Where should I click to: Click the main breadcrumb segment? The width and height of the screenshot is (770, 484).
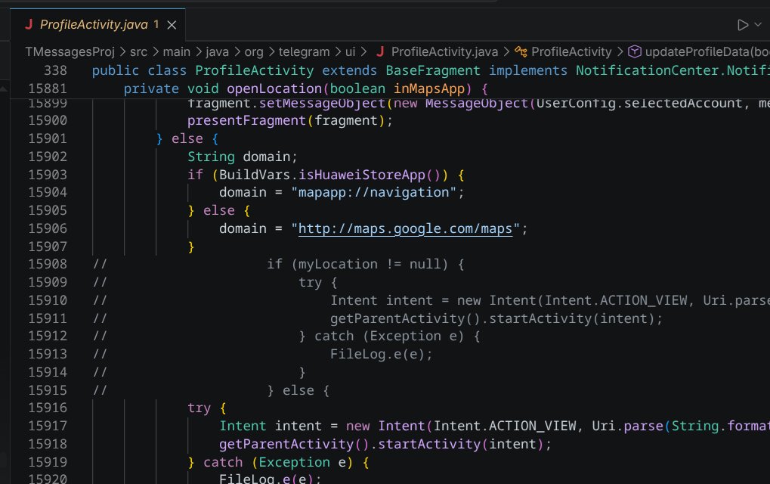click(x=176, y=51)
